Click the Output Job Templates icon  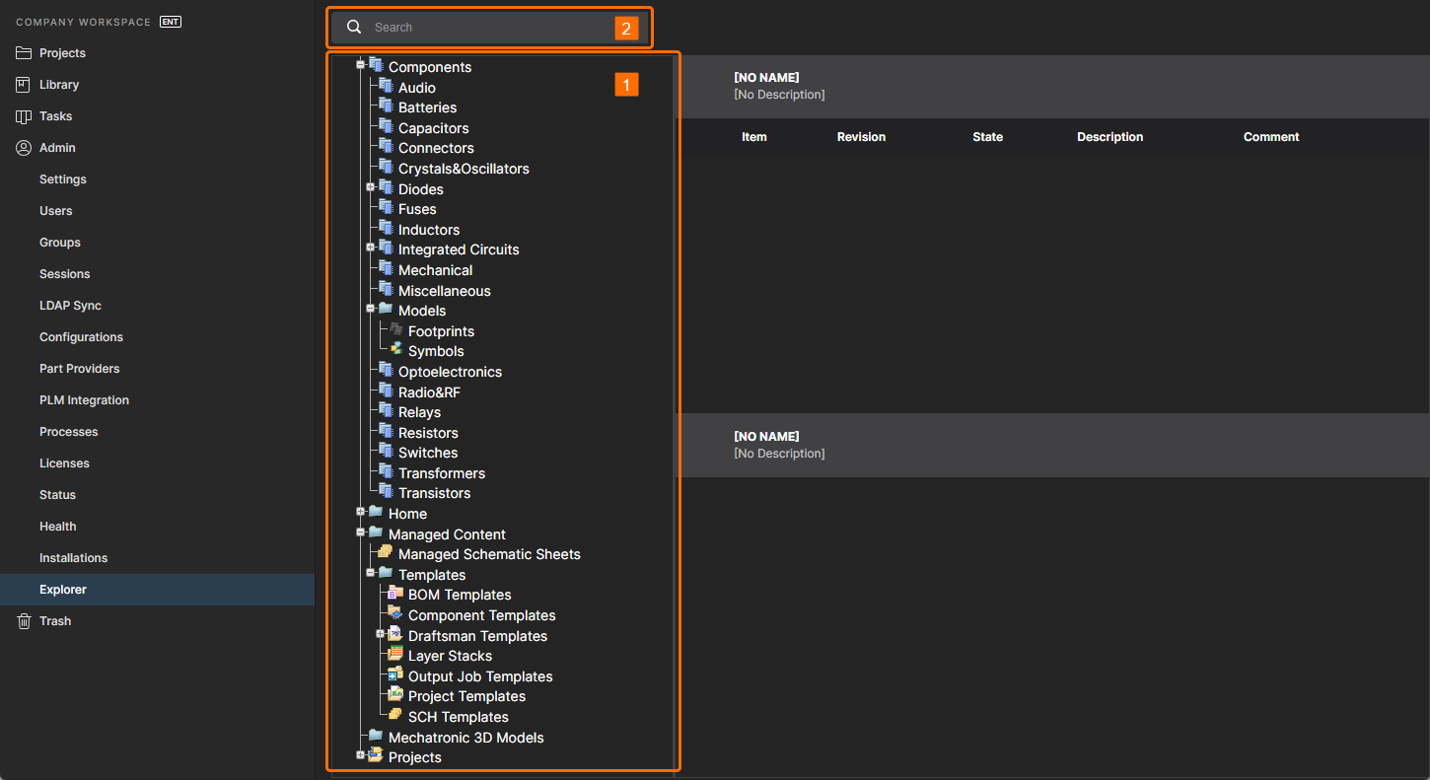(x=395, y=675)
